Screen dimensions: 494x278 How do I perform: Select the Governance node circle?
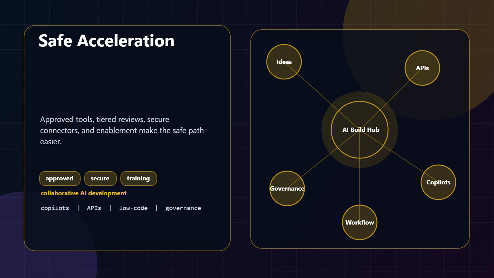point(287,188)
